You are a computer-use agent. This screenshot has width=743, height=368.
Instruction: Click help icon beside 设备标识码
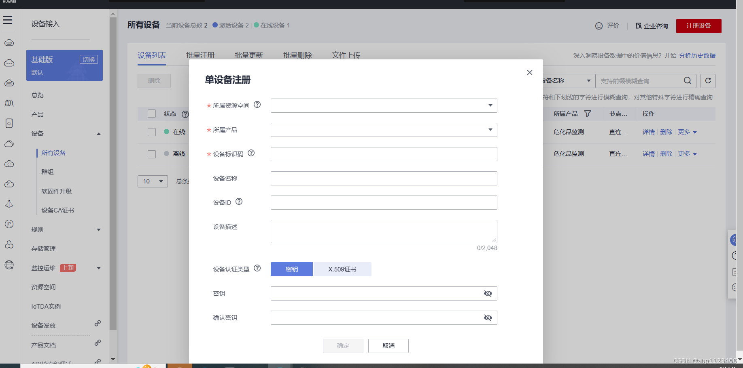[x=251, y=153]
